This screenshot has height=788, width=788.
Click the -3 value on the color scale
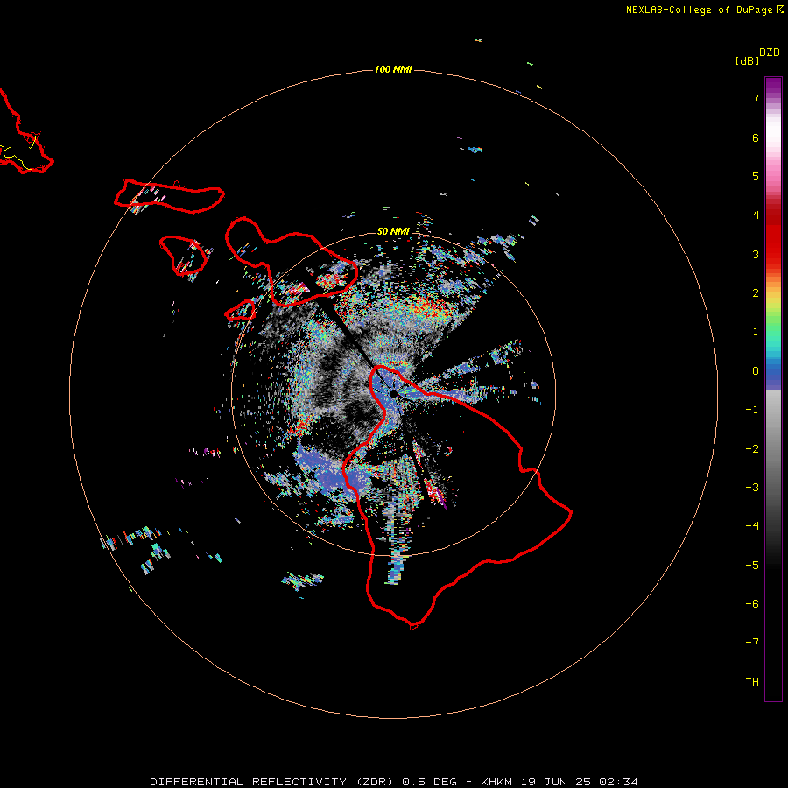(x=752, y=488)
